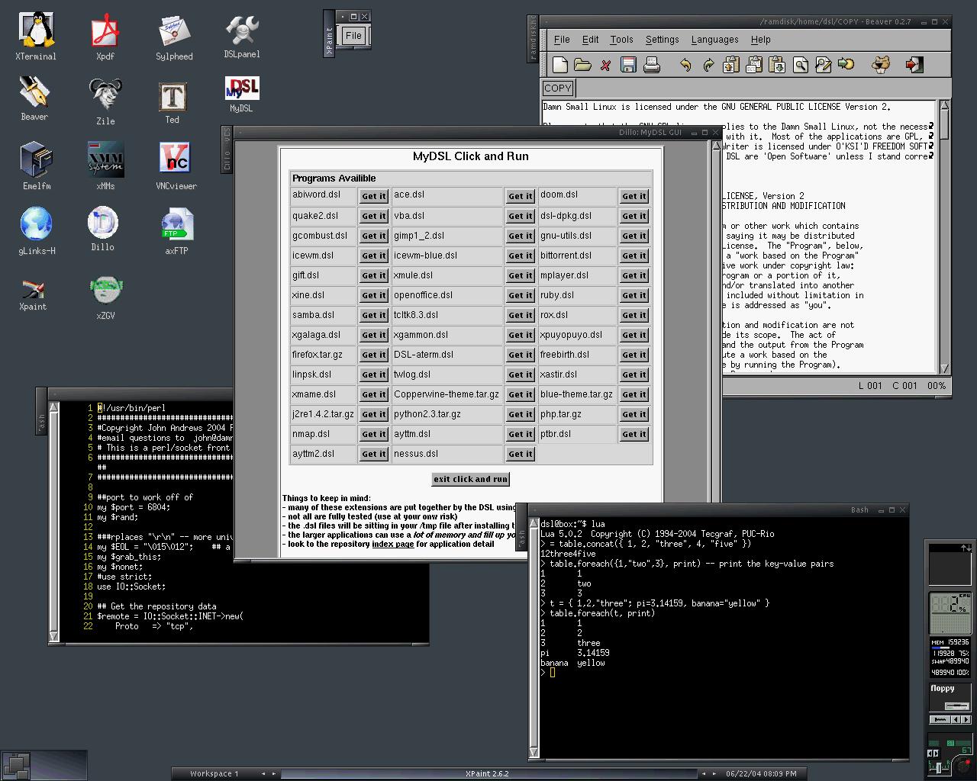
Task: Click the CPU monitor dock applet
Action: [949, 612]
